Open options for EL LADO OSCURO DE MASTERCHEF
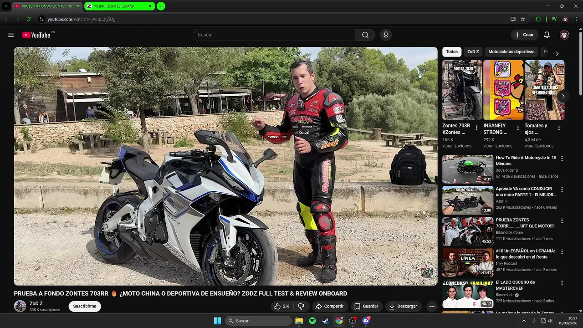This screenshot has height=328, width=583. pyautogui.click(x=562, y=283)
